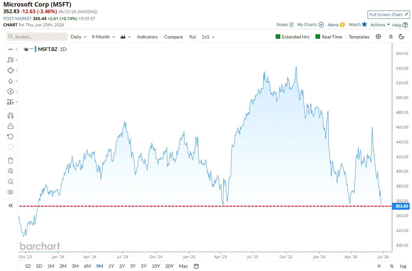This screenshot has width=412, height=271.
Task: Delete drawings with the trash icon
Action: (11, 160)
